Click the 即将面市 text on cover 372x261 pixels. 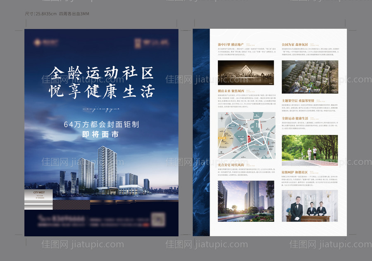point(101,134)
